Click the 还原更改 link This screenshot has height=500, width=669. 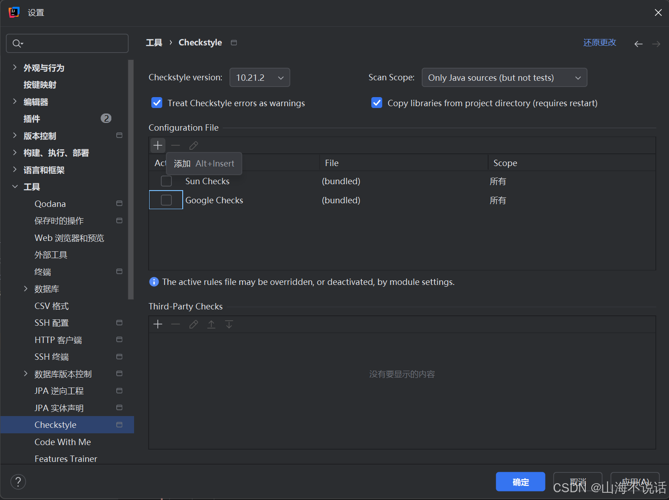(599, 42)
